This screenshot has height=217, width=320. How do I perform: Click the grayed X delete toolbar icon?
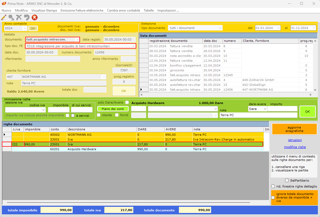(19, 18)
